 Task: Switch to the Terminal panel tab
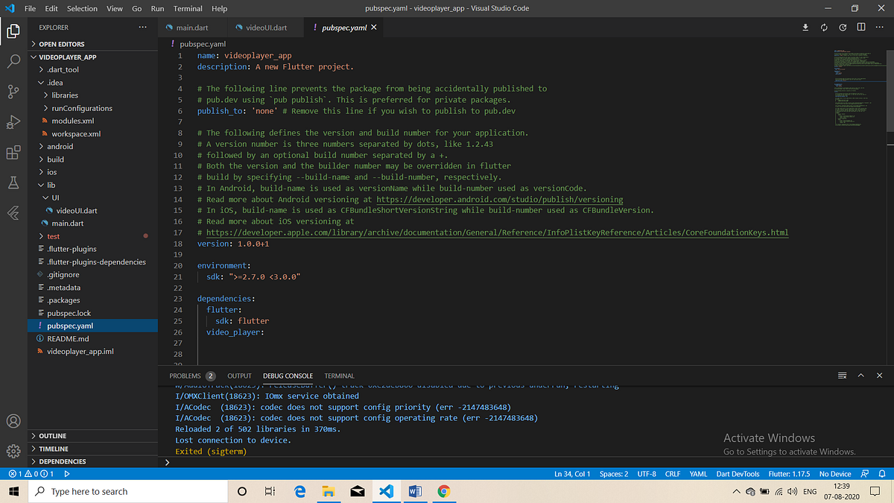click(x=340, y=376)
